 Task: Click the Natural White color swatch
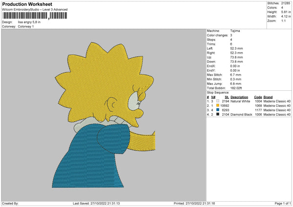(x=218, y=101)
